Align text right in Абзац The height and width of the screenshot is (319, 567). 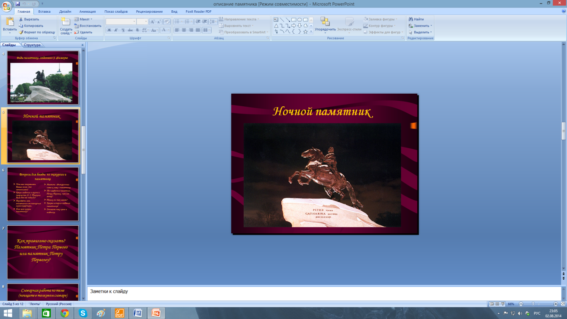coord(191,30)
